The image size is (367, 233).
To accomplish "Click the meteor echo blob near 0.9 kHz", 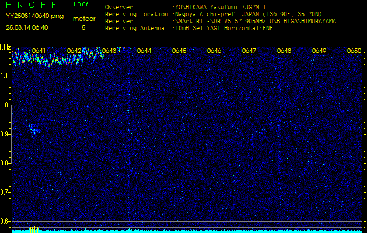I will point(35,129).
